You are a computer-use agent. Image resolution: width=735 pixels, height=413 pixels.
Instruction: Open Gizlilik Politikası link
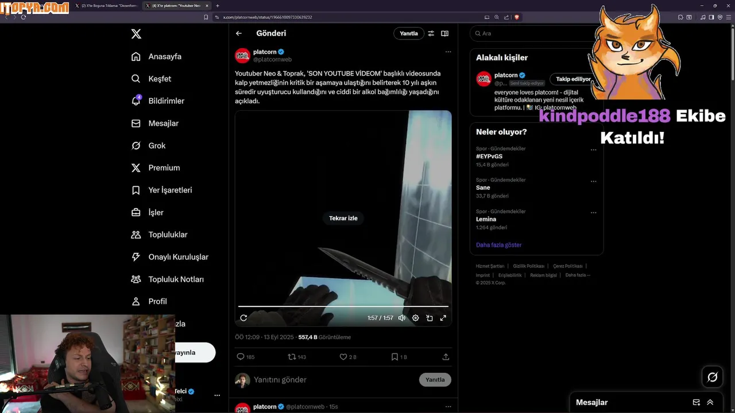[528, 266]
